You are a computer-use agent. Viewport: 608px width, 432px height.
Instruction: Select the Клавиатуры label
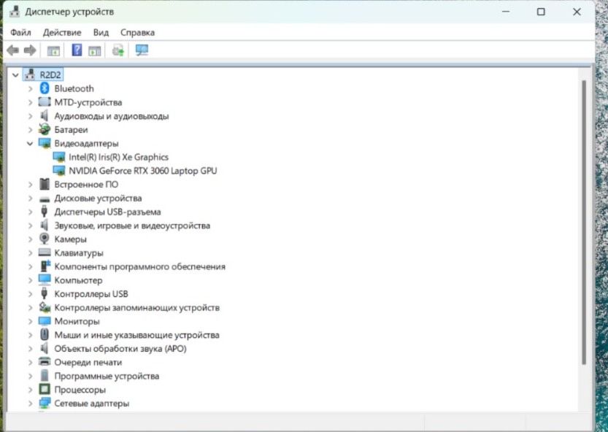(x=79, y=252)
